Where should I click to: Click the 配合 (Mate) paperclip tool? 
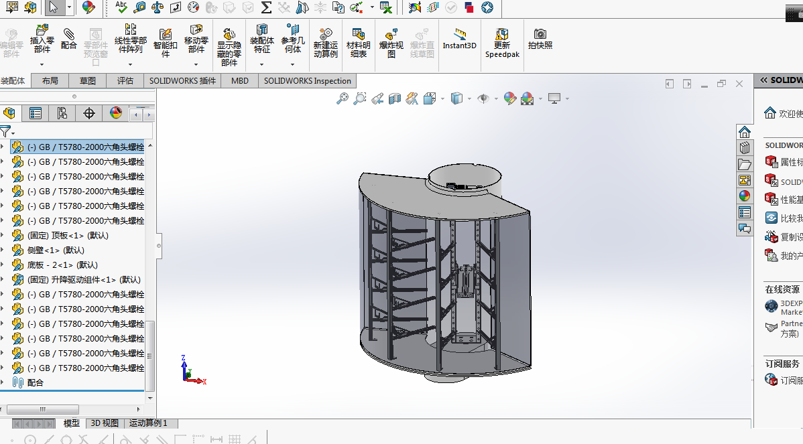coord(68,39)
